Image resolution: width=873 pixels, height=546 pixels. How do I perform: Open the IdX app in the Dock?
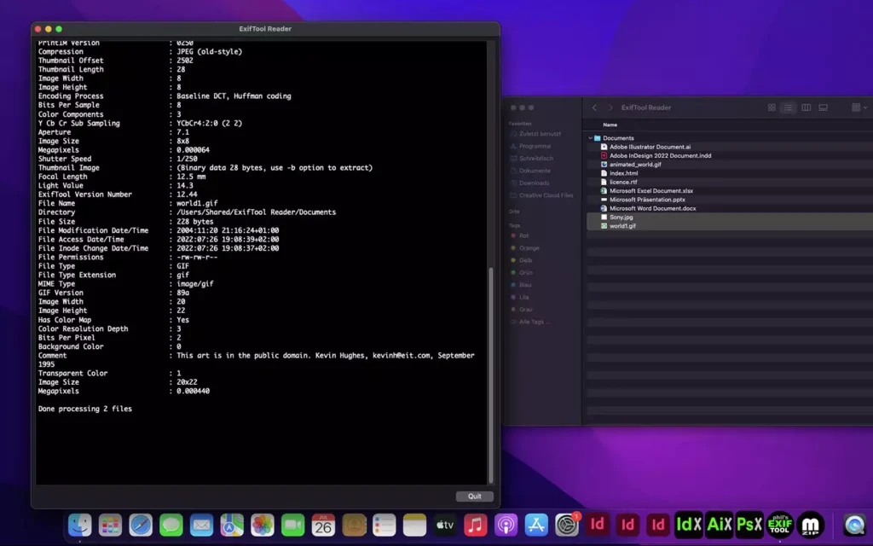click(689, 525)
